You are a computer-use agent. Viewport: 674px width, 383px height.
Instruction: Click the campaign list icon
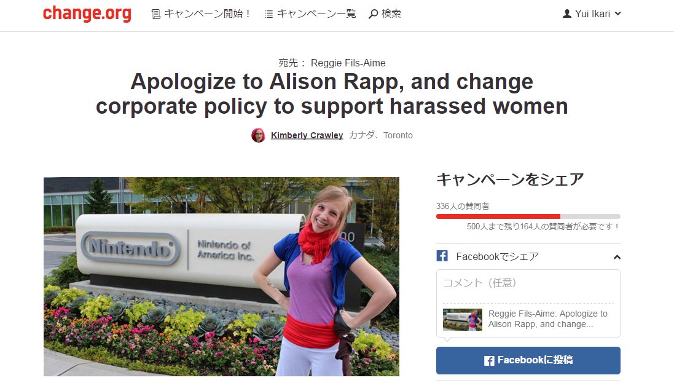point(268,14)
